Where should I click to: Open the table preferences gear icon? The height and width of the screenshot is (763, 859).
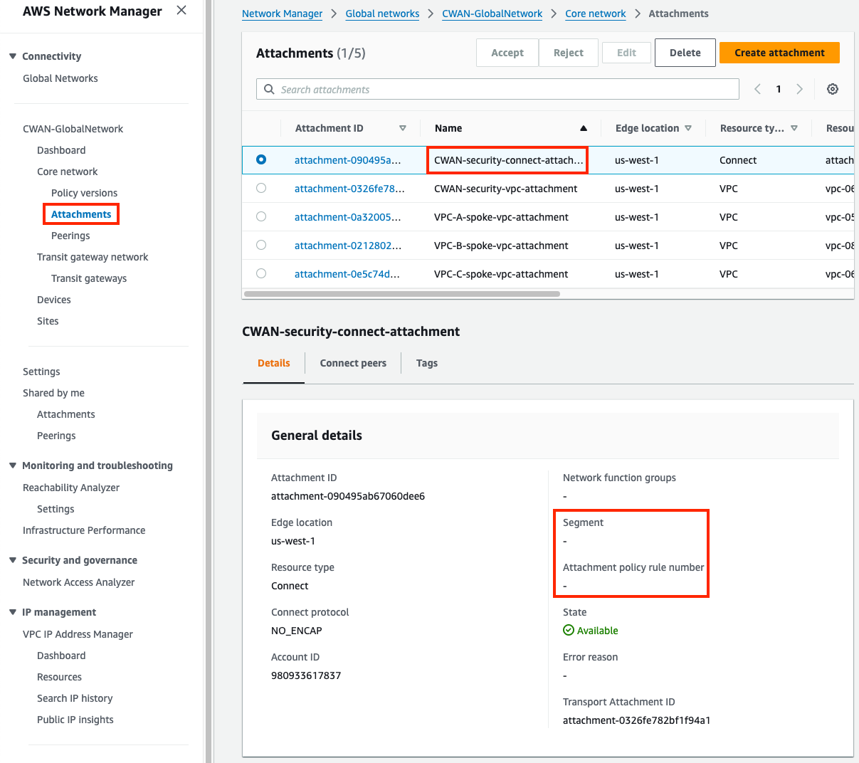(x=833, y=89)
